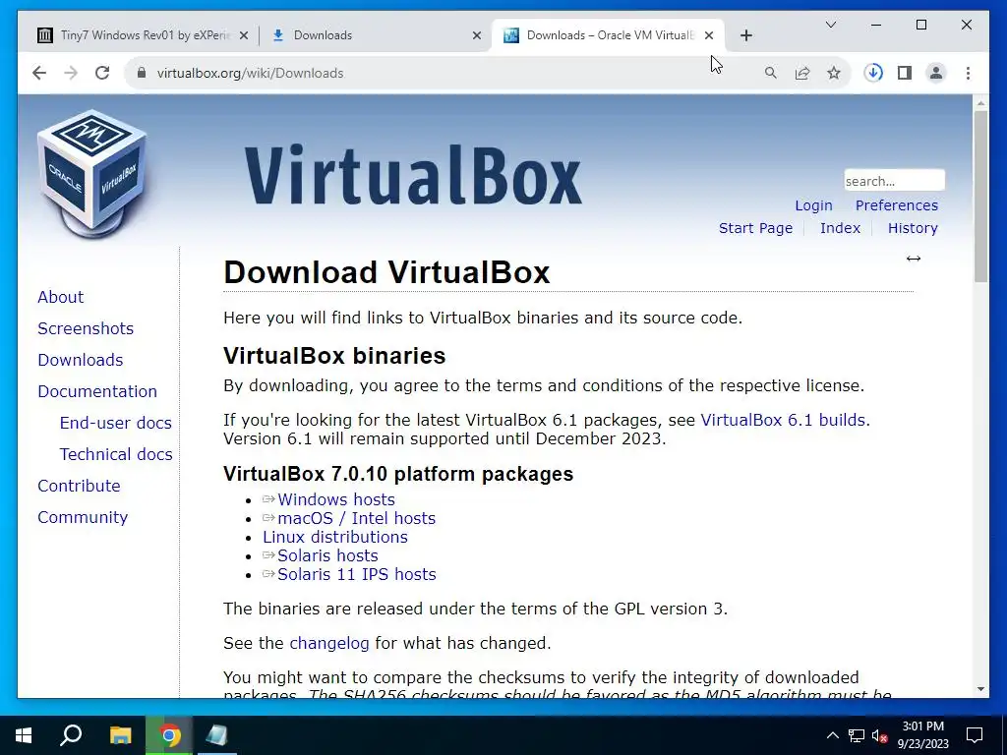Click the VirtualBox cube logo

pos(91,173)
